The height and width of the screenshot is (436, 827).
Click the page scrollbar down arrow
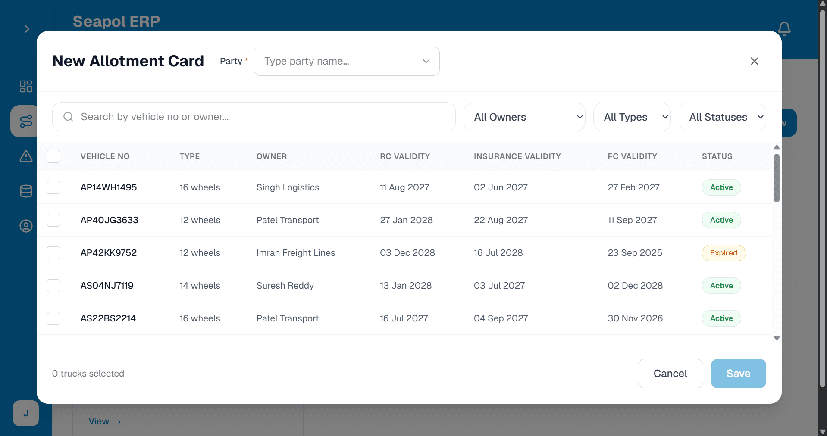[822, 432]
